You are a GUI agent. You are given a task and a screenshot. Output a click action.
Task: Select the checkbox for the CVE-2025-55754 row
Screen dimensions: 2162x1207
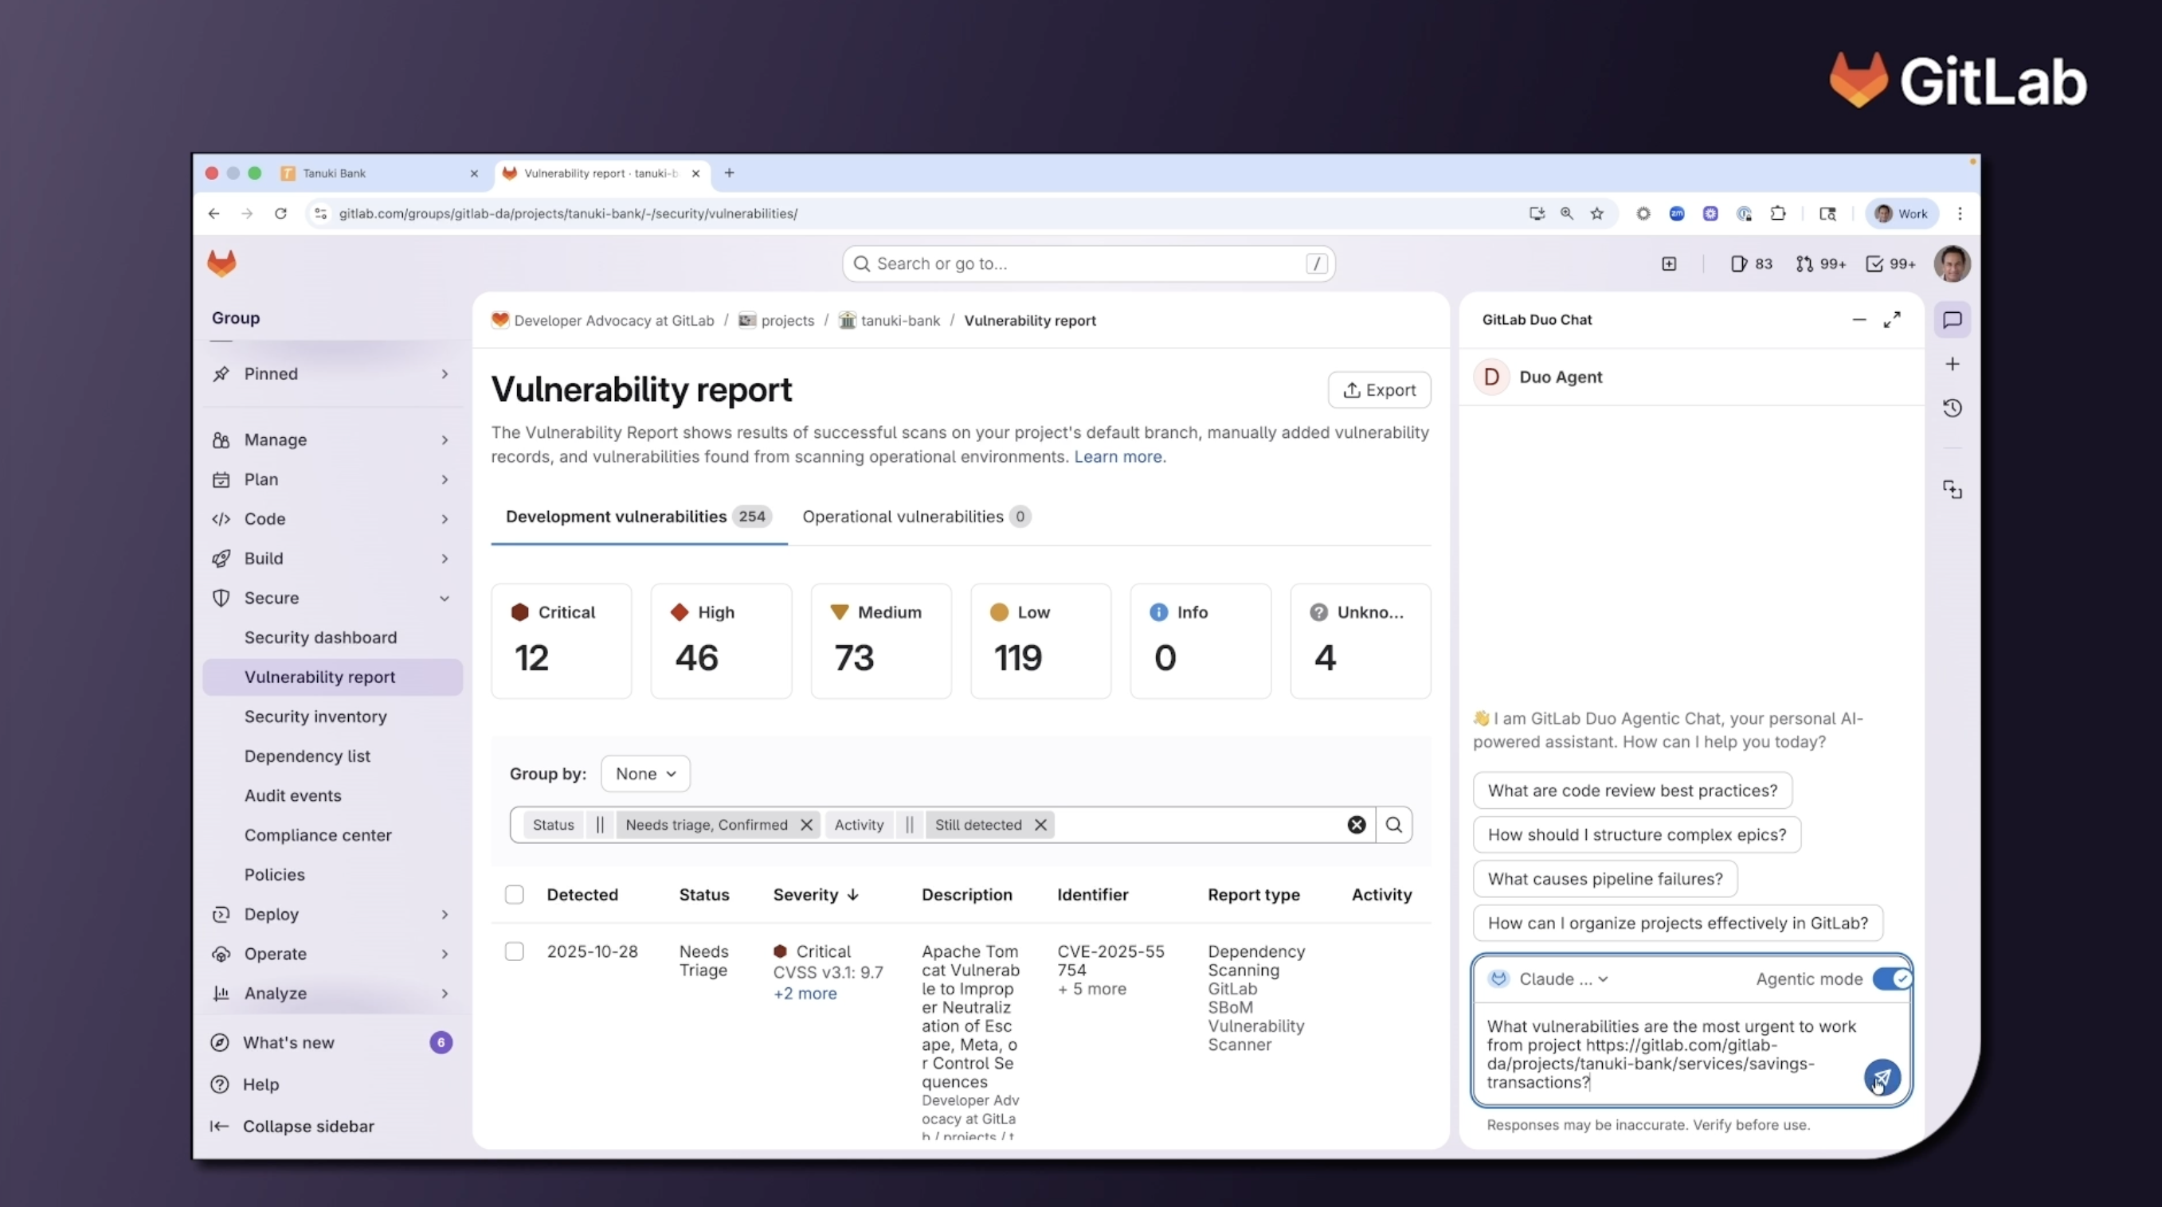pos(515,951)
